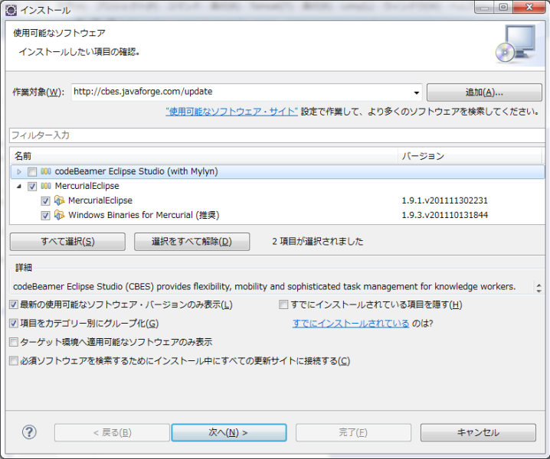550x459 pixels.
Task: Click 選択をすべて解除(D) button
Action: (192, 242)
